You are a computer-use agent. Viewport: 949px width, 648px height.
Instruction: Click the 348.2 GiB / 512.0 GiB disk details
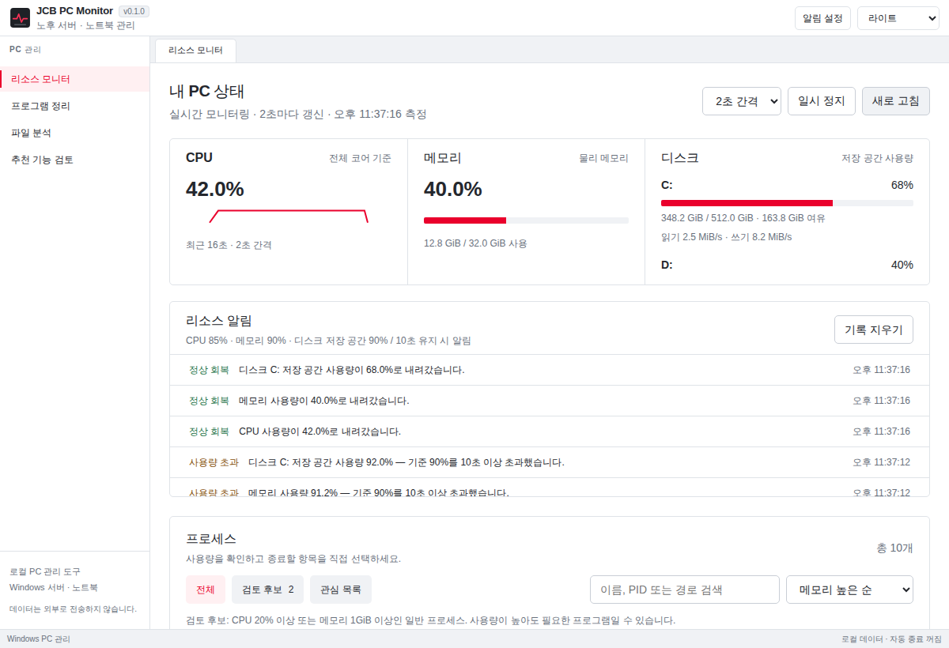pyautogui.click(x=743, y=218)
